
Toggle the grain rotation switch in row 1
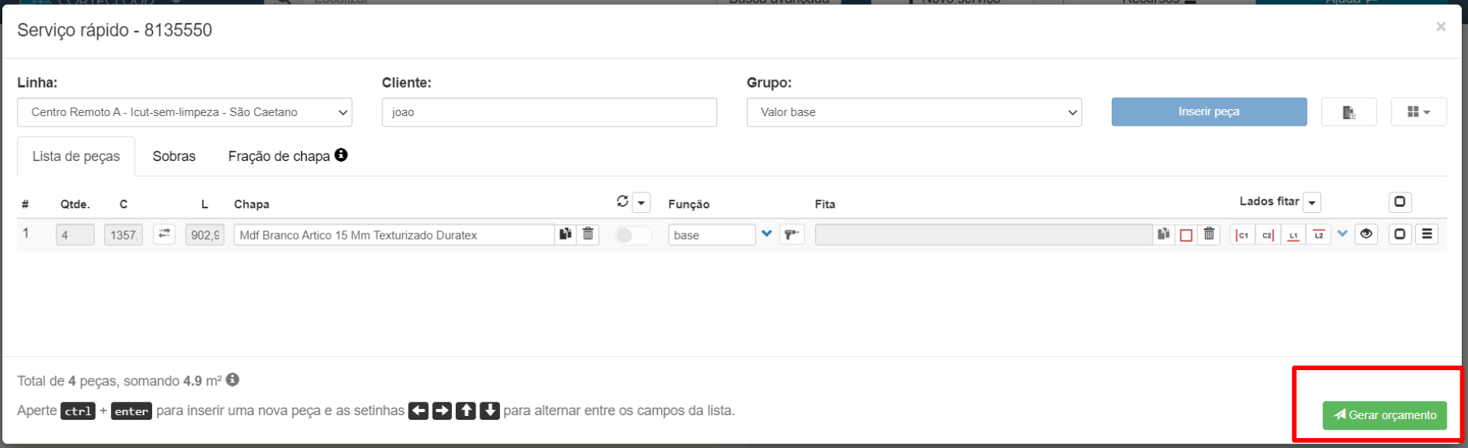point(633,235)
